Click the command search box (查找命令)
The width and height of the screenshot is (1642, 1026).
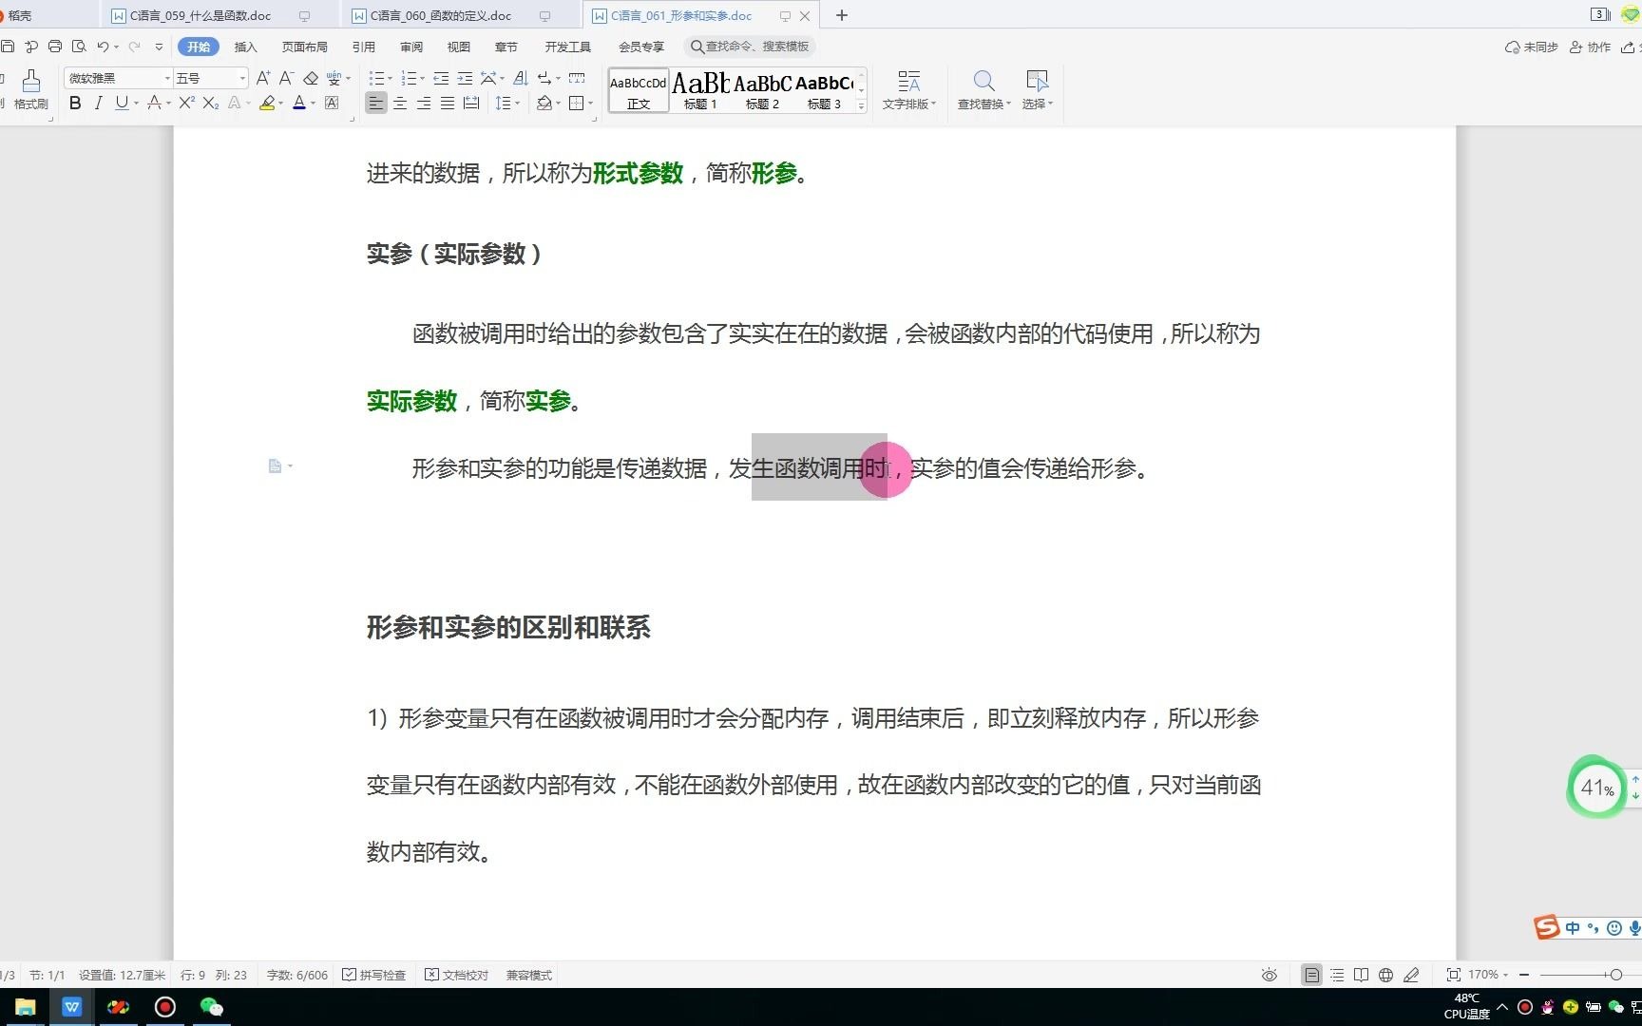point(752,47)
